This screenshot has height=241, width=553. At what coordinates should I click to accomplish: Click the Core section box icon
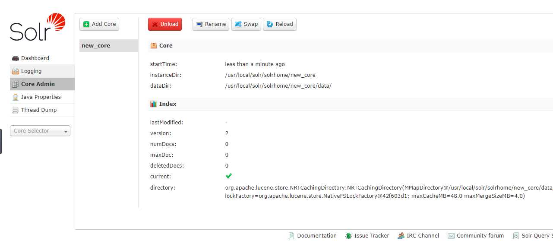pos(154,45)
